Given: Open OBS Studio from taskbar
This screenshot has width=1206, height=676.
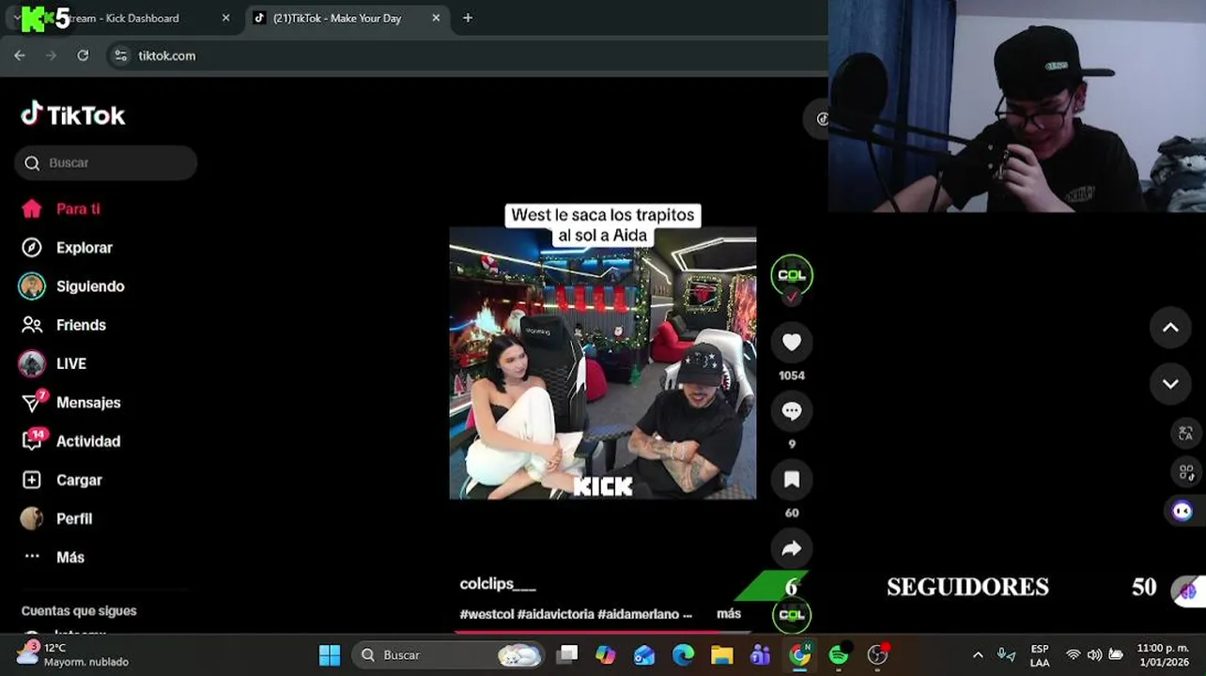Looking at the screenshot, I should (878, 654).
